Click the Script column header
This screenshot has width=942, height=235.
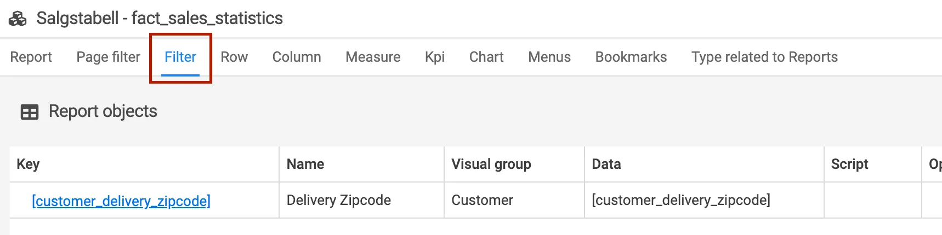pyautogui.click(x=849, y=164)
